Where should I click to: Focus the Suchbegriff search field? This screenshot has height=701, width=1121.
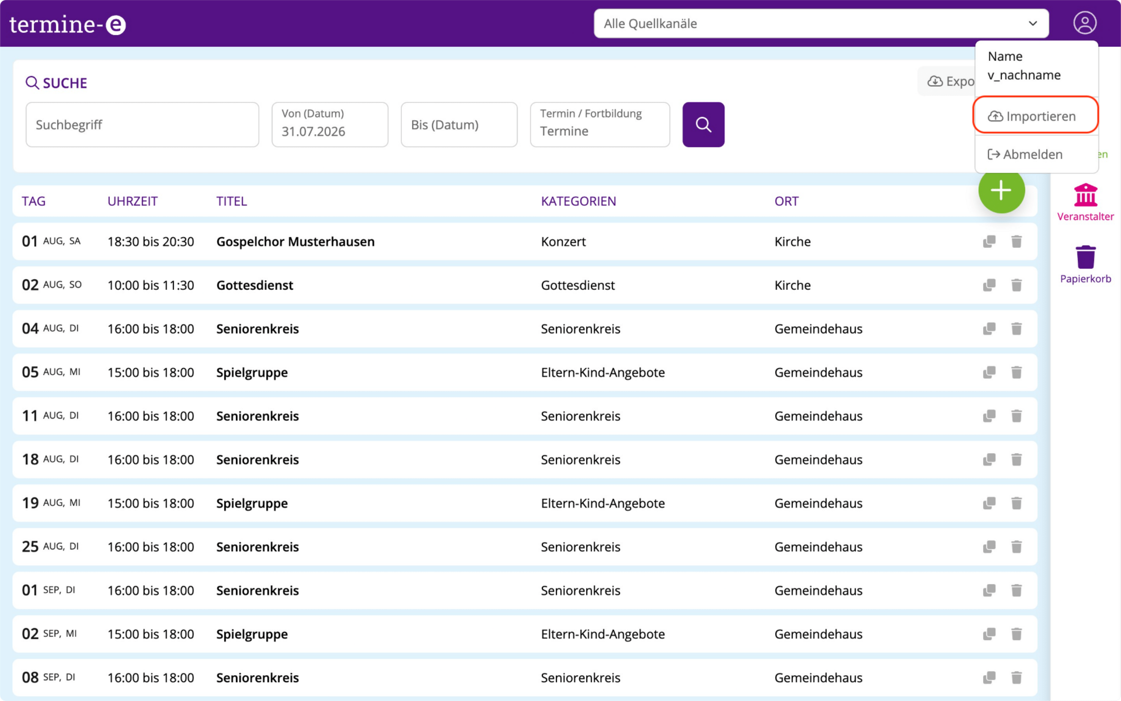pyautogui.click(x=142, y=124)
